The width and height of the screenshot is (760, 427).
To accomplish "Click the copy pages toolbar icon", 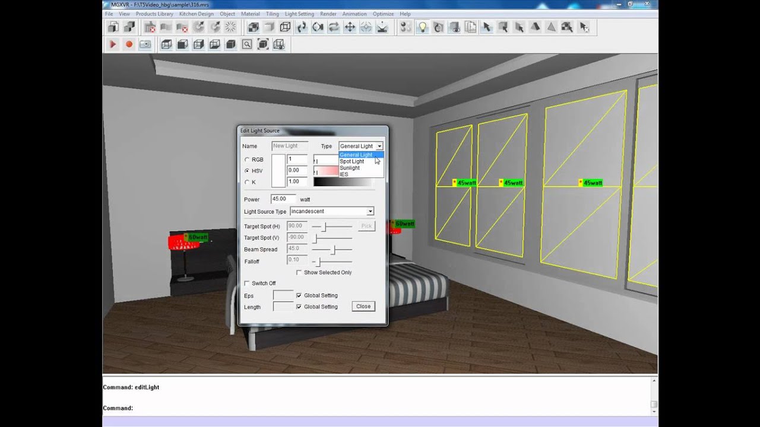I will point(470,27).
